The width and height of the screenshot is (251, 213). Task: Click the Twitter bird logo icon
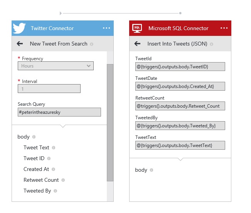click(x=19, y=28)
